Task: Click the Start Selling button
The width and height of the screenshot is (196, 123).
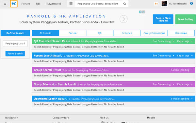Action: point(186,19)
